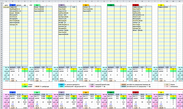Click the 'Райо Вал' team cell
The height and width of the screenshot is (109, 183).
click(x=61, y=25)
